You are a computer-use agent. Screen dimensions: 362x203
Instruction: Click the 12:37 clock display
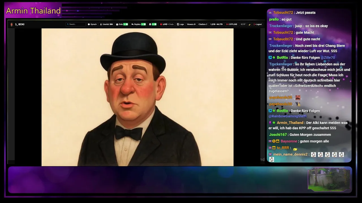(x=243, y=24)
